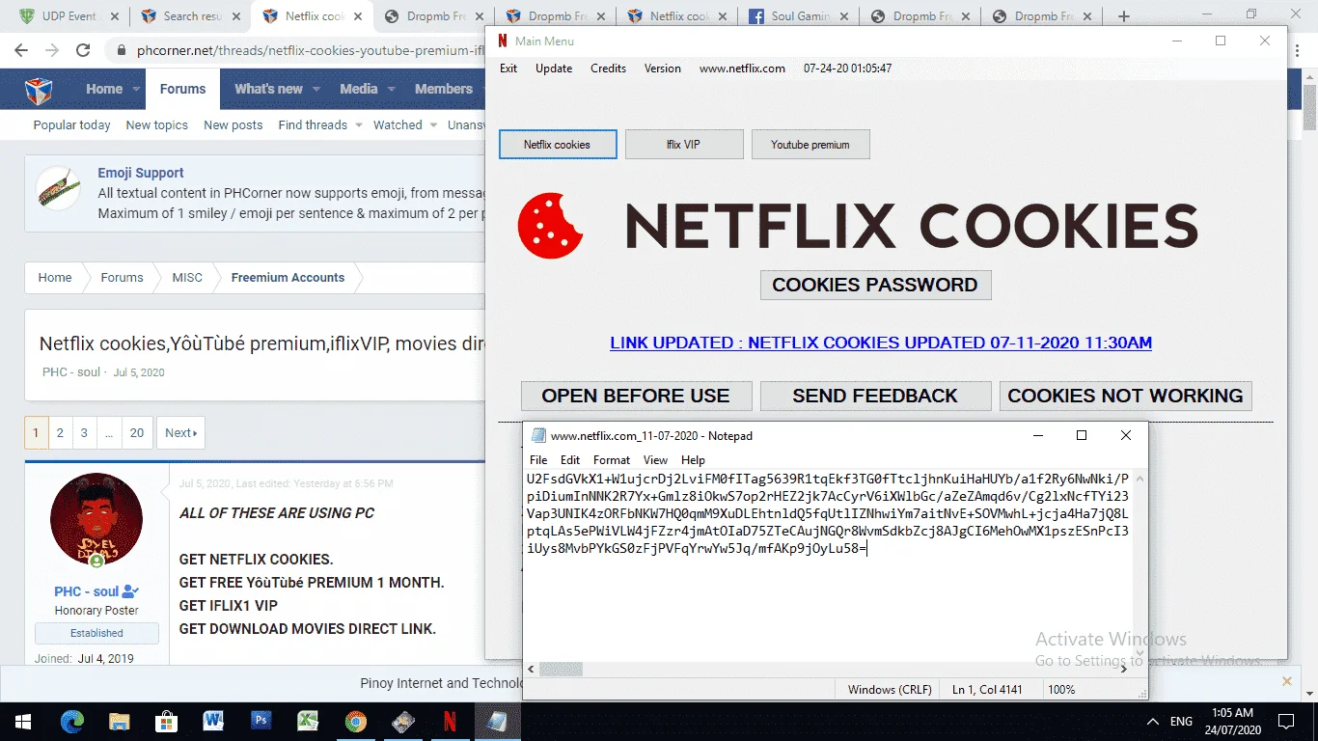Open the Edit menu in Notepad
The height and width of the screenshot is (741, 1318).
[x=570, y=460]
